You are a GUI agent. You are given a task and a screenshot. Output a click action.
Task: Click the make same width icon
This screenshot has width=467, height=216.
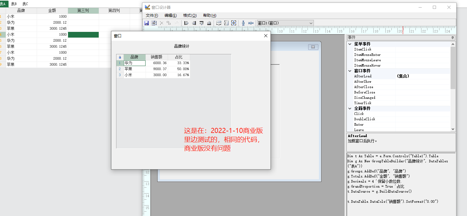219,23
